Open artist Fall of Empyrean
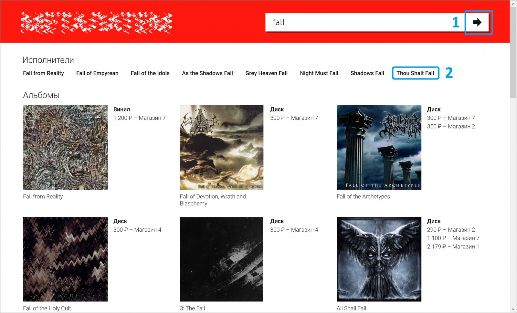This screenshot has height=313, width=517. pyautogui.click(x=97, y=73)
